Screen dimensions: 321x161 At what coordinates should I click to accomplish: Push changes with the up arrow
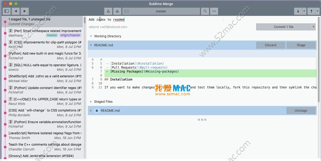311,11
